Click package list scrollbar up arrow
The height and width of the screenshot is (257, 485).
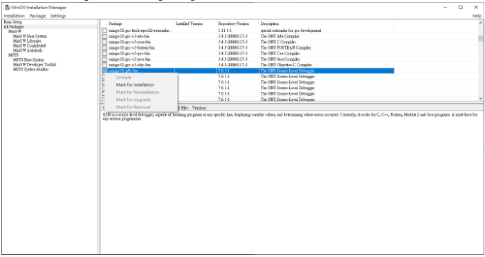[480, 23]
